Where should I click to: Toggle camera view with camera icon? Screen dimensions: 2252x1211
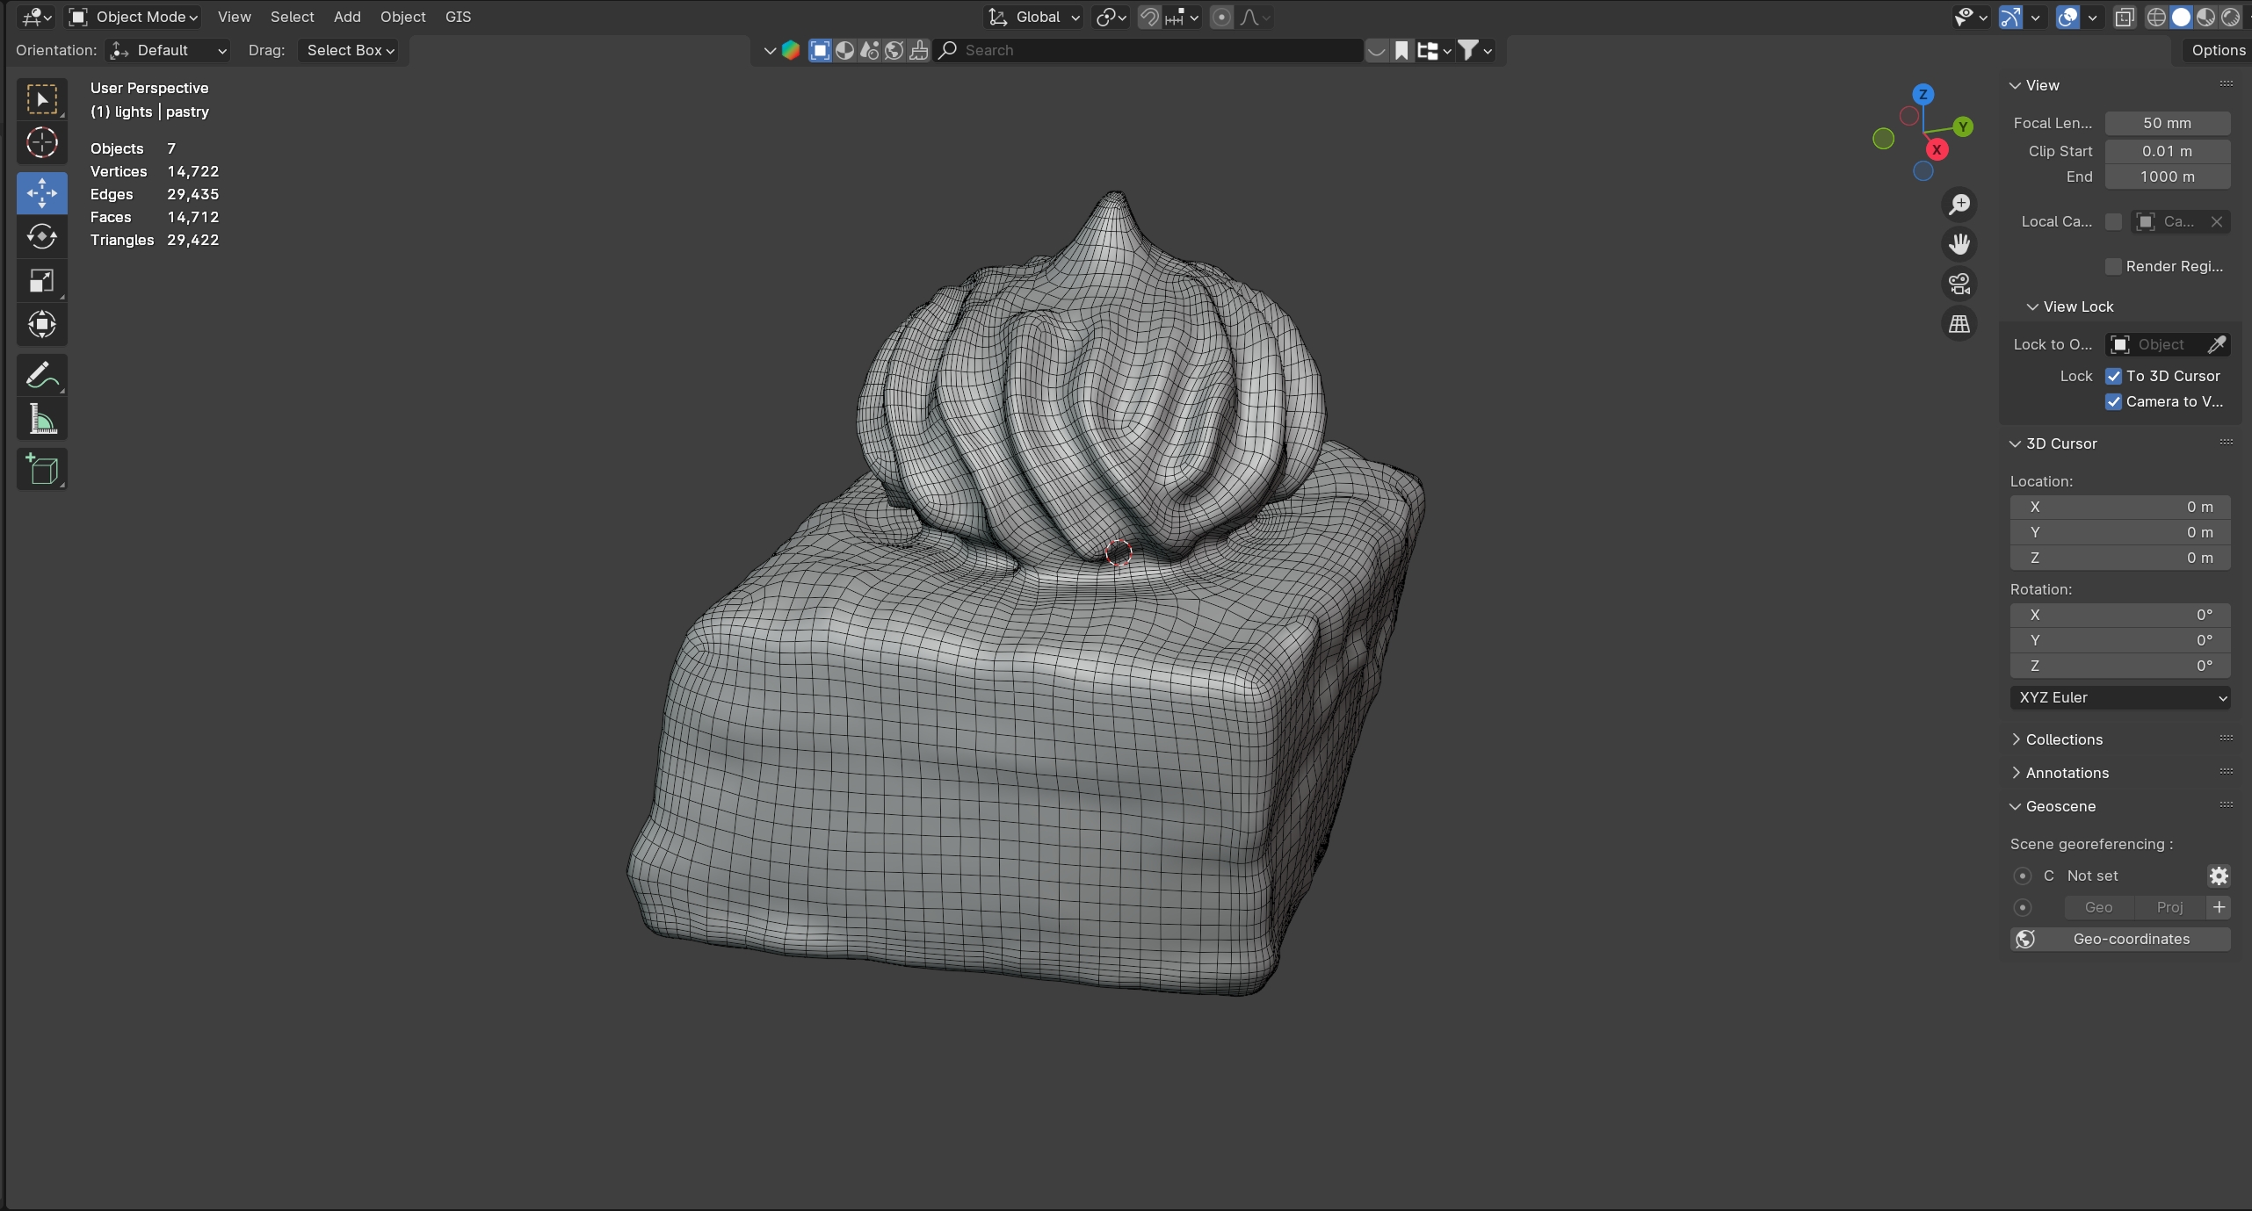click(1959, 284)
